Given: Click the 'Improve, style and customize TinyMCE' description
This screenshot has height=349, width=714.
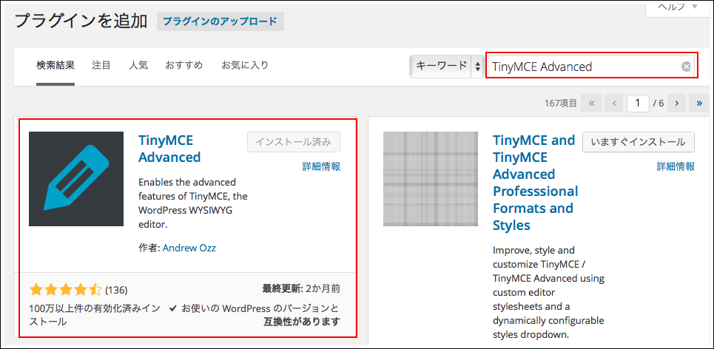Looking at the screenshot, I should click(x=548, y=293).
